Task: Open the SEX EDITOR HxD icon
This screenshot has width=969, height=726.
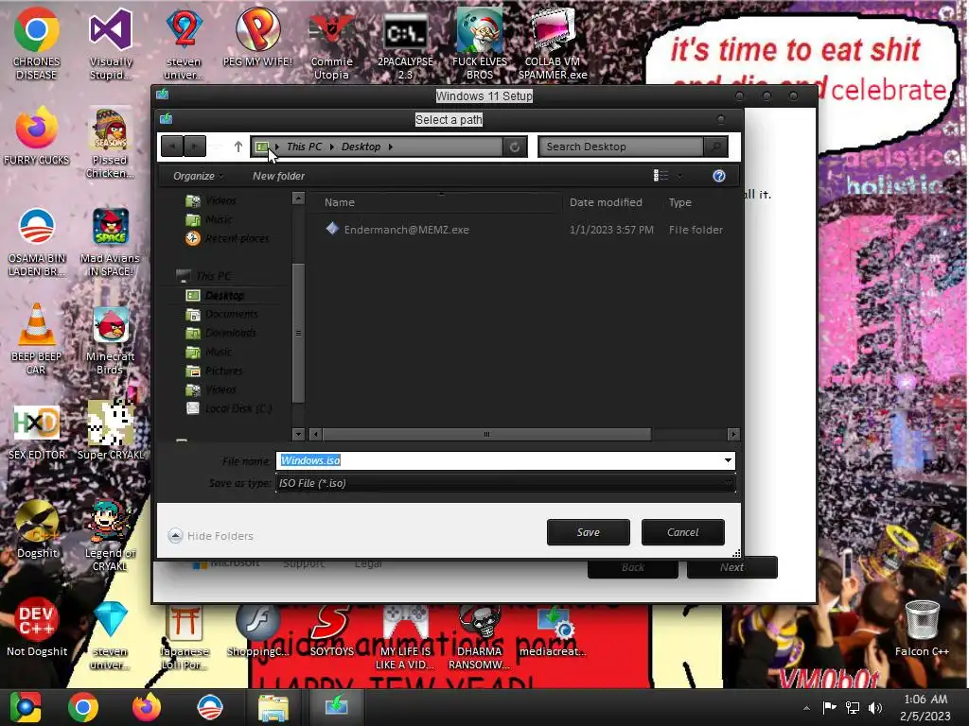Action: point(37,431)
